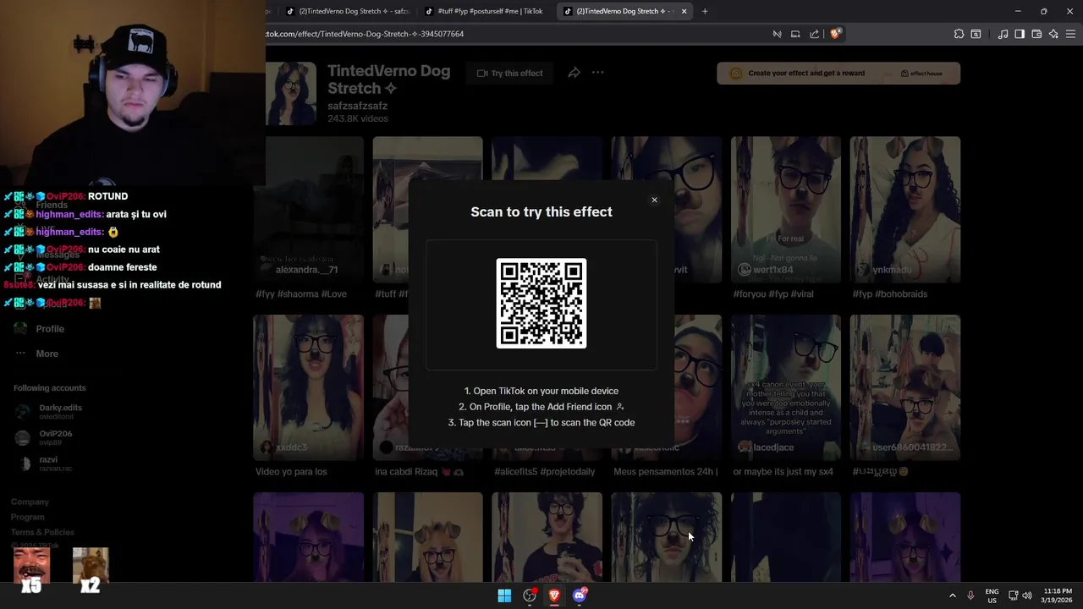Expand the Program footer section
Image resolution: width=1083 pixels, height=609 pixels.
click(x=28, y=517)
